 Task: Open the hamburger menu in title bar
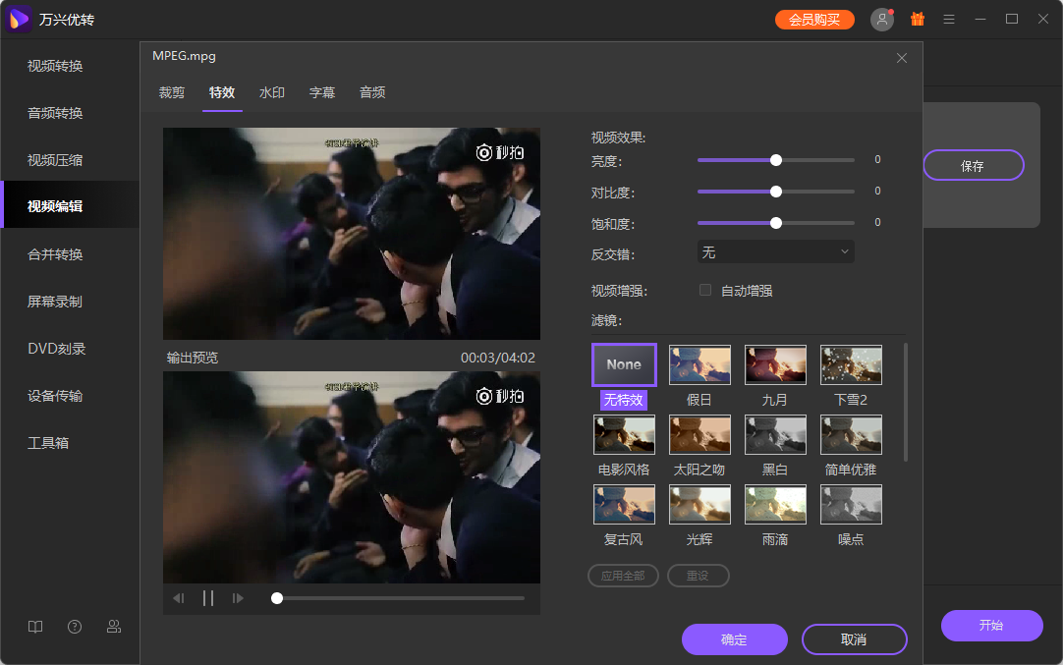949,20
